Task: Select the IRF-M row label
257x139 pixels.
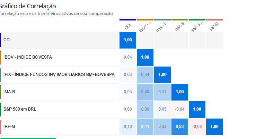Action: [9, 127]
